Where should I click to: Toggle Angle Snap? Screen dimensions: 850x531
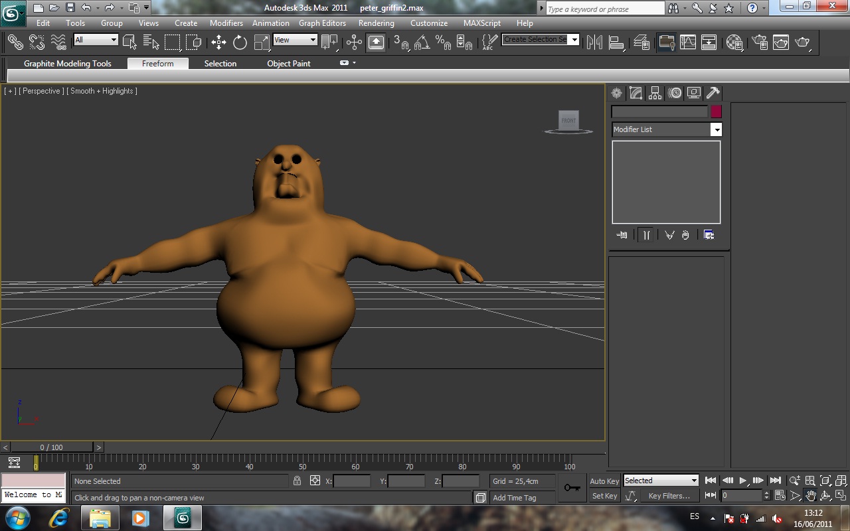(422, 42)
